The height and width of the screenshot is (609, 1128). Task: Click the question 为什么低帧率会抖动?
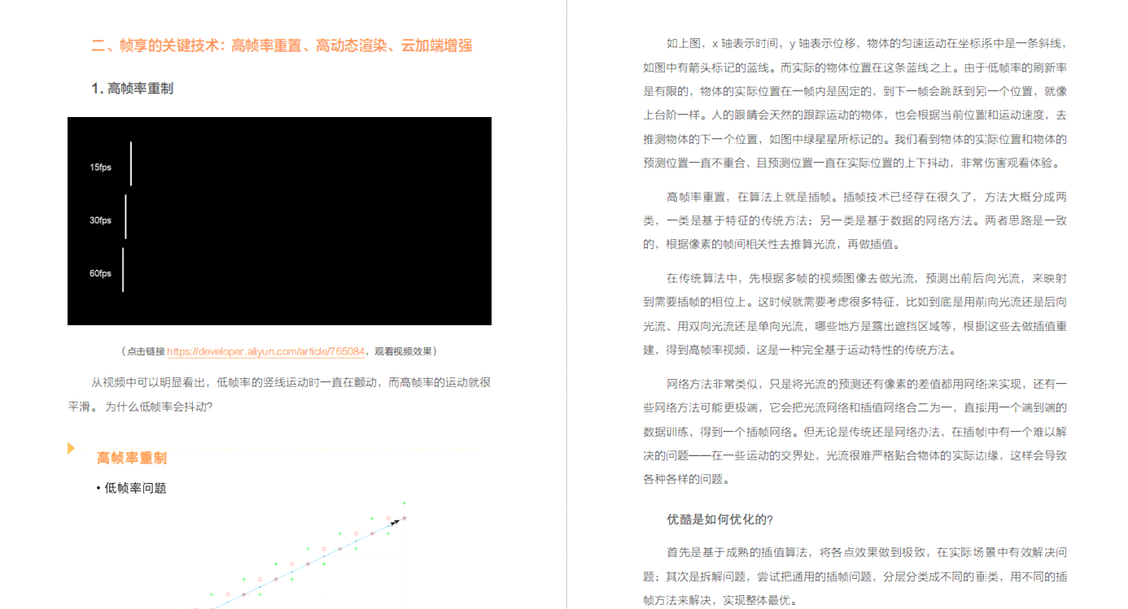[160, 406]
